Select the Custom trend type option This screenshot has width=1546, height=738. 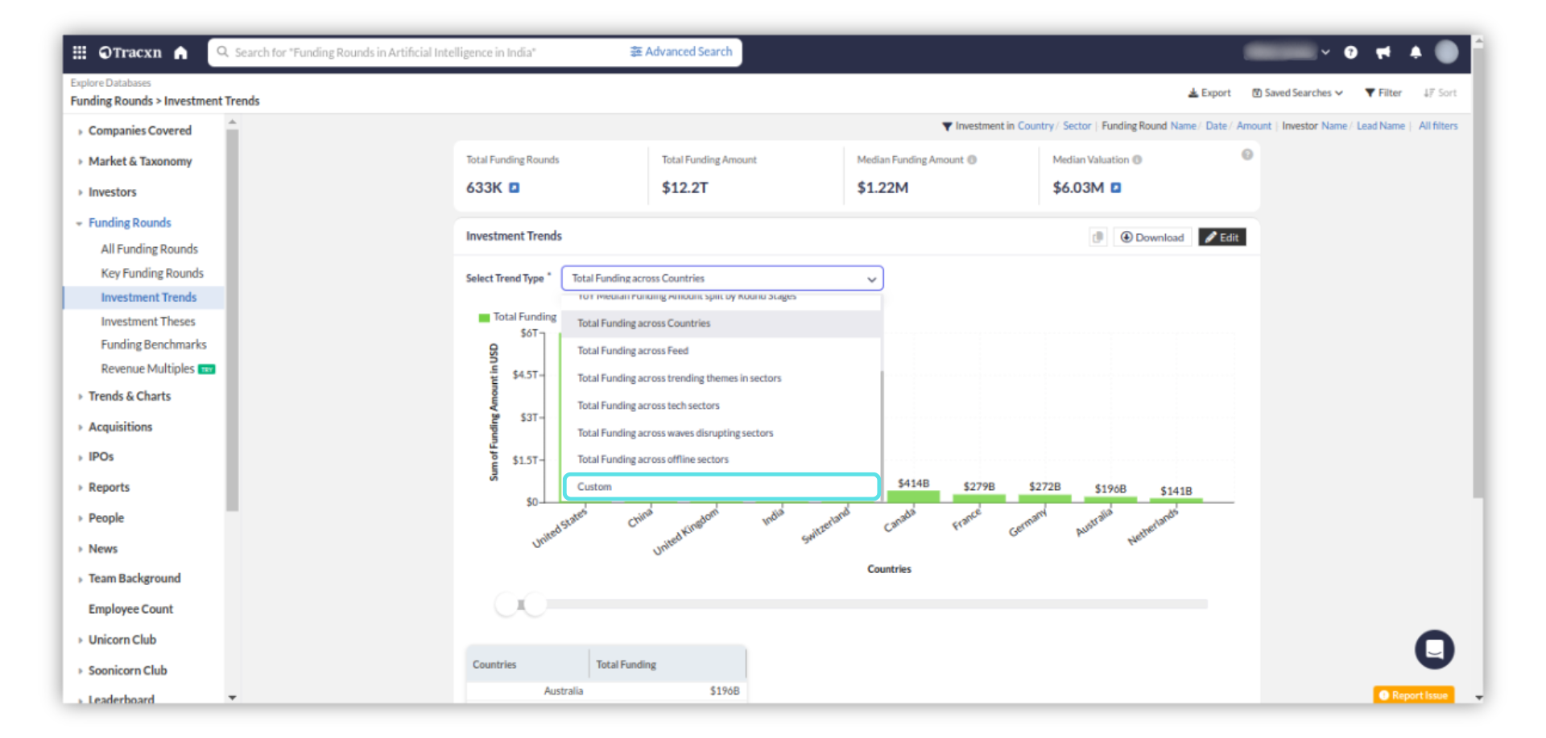pos(721,487)
